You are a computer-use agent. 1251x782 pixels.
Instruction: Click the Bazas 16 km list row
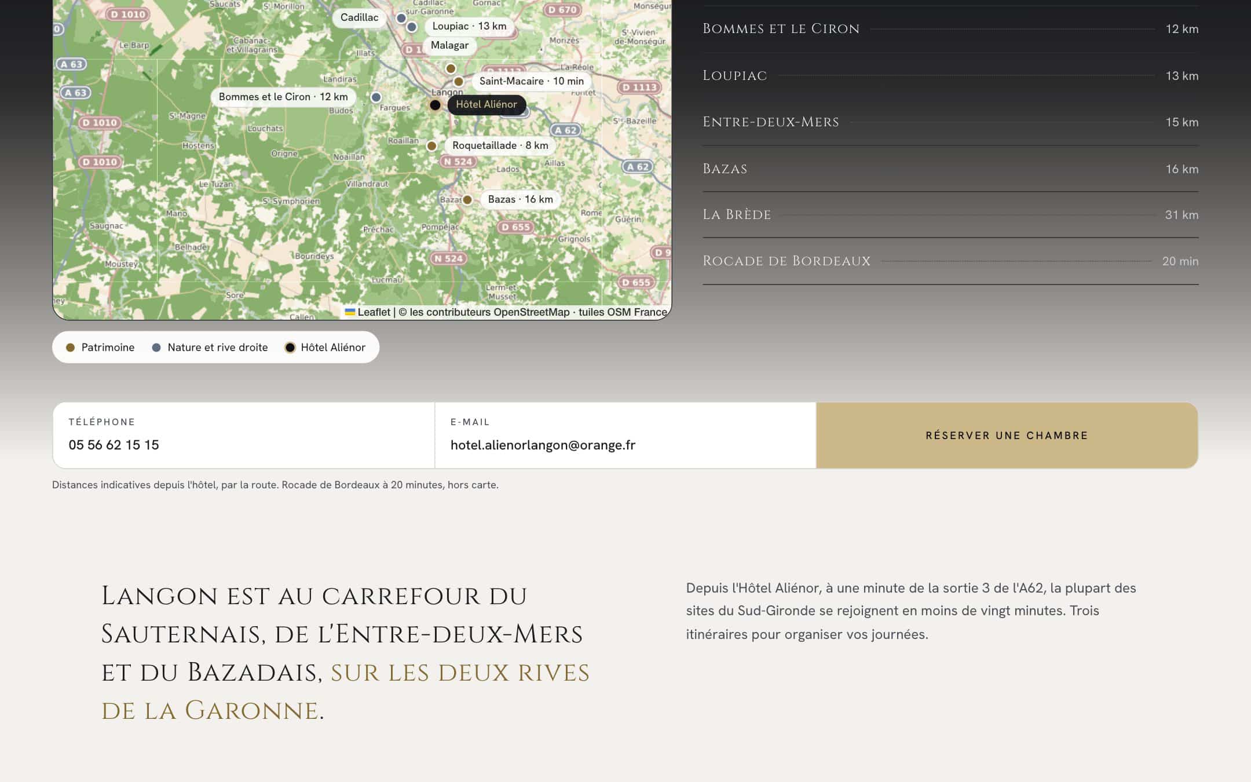pyautogui.click(x=950, y=169)
